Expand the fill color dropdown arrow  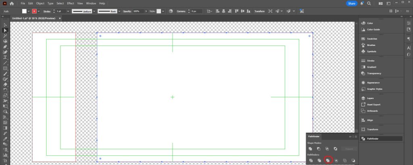[x=30, y=11]
